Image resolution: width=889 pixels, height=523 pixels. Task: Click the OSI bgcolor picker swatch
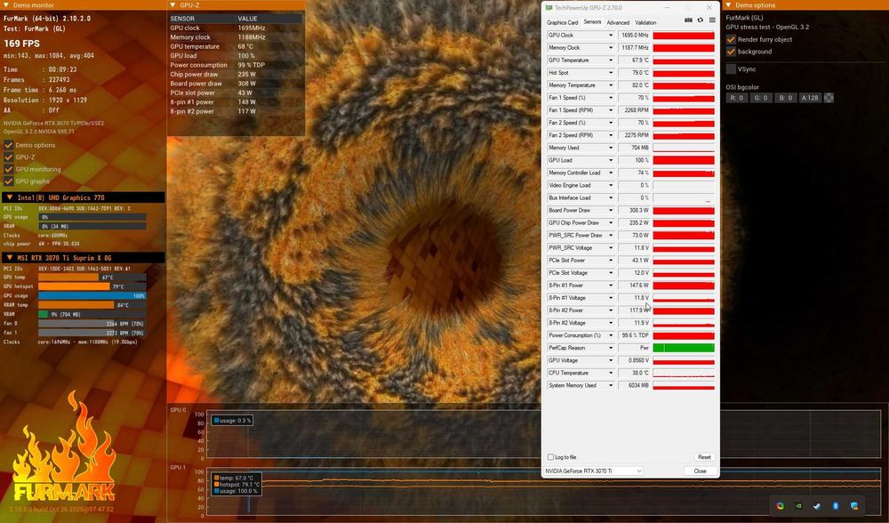pyautogui.click(x=829, y=98)
